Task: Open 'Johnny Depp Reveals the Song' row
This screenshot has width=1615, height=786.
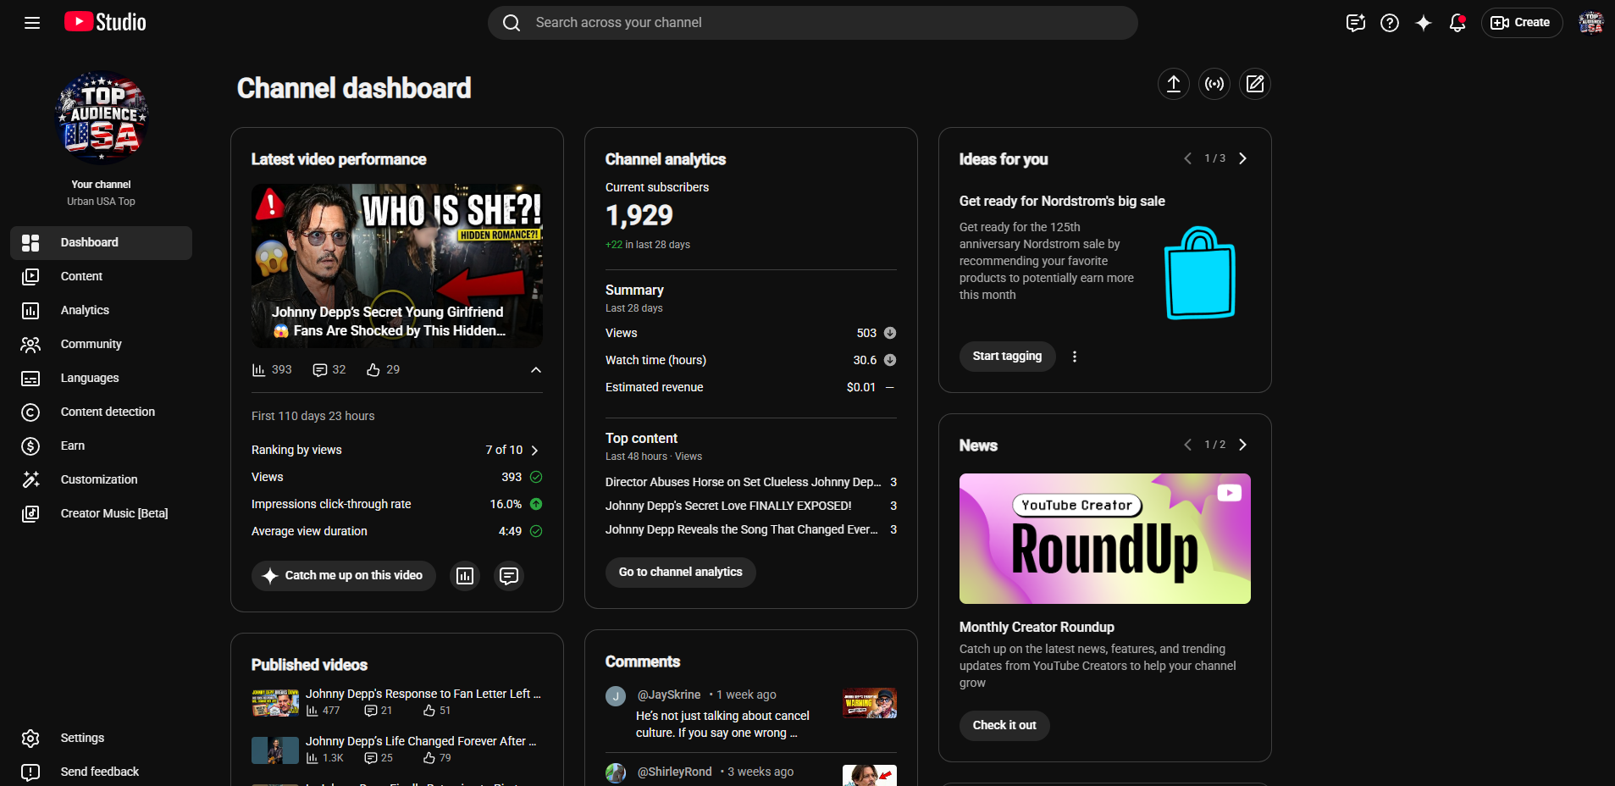Action: click(x=751, y=529)
